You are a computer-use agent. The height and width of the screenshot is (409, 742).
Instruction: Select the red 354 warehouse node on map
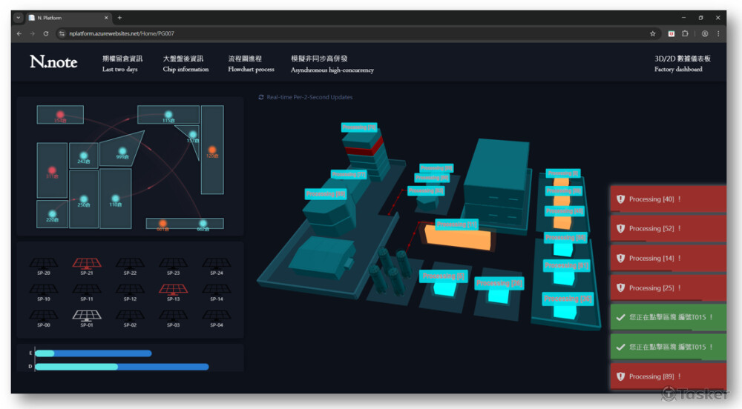(60, 115)
